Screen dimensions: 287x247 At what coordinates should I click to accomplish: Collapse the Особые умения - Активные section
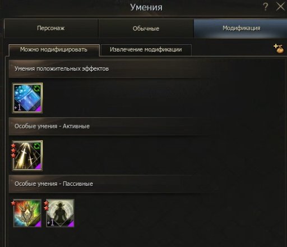110,126
